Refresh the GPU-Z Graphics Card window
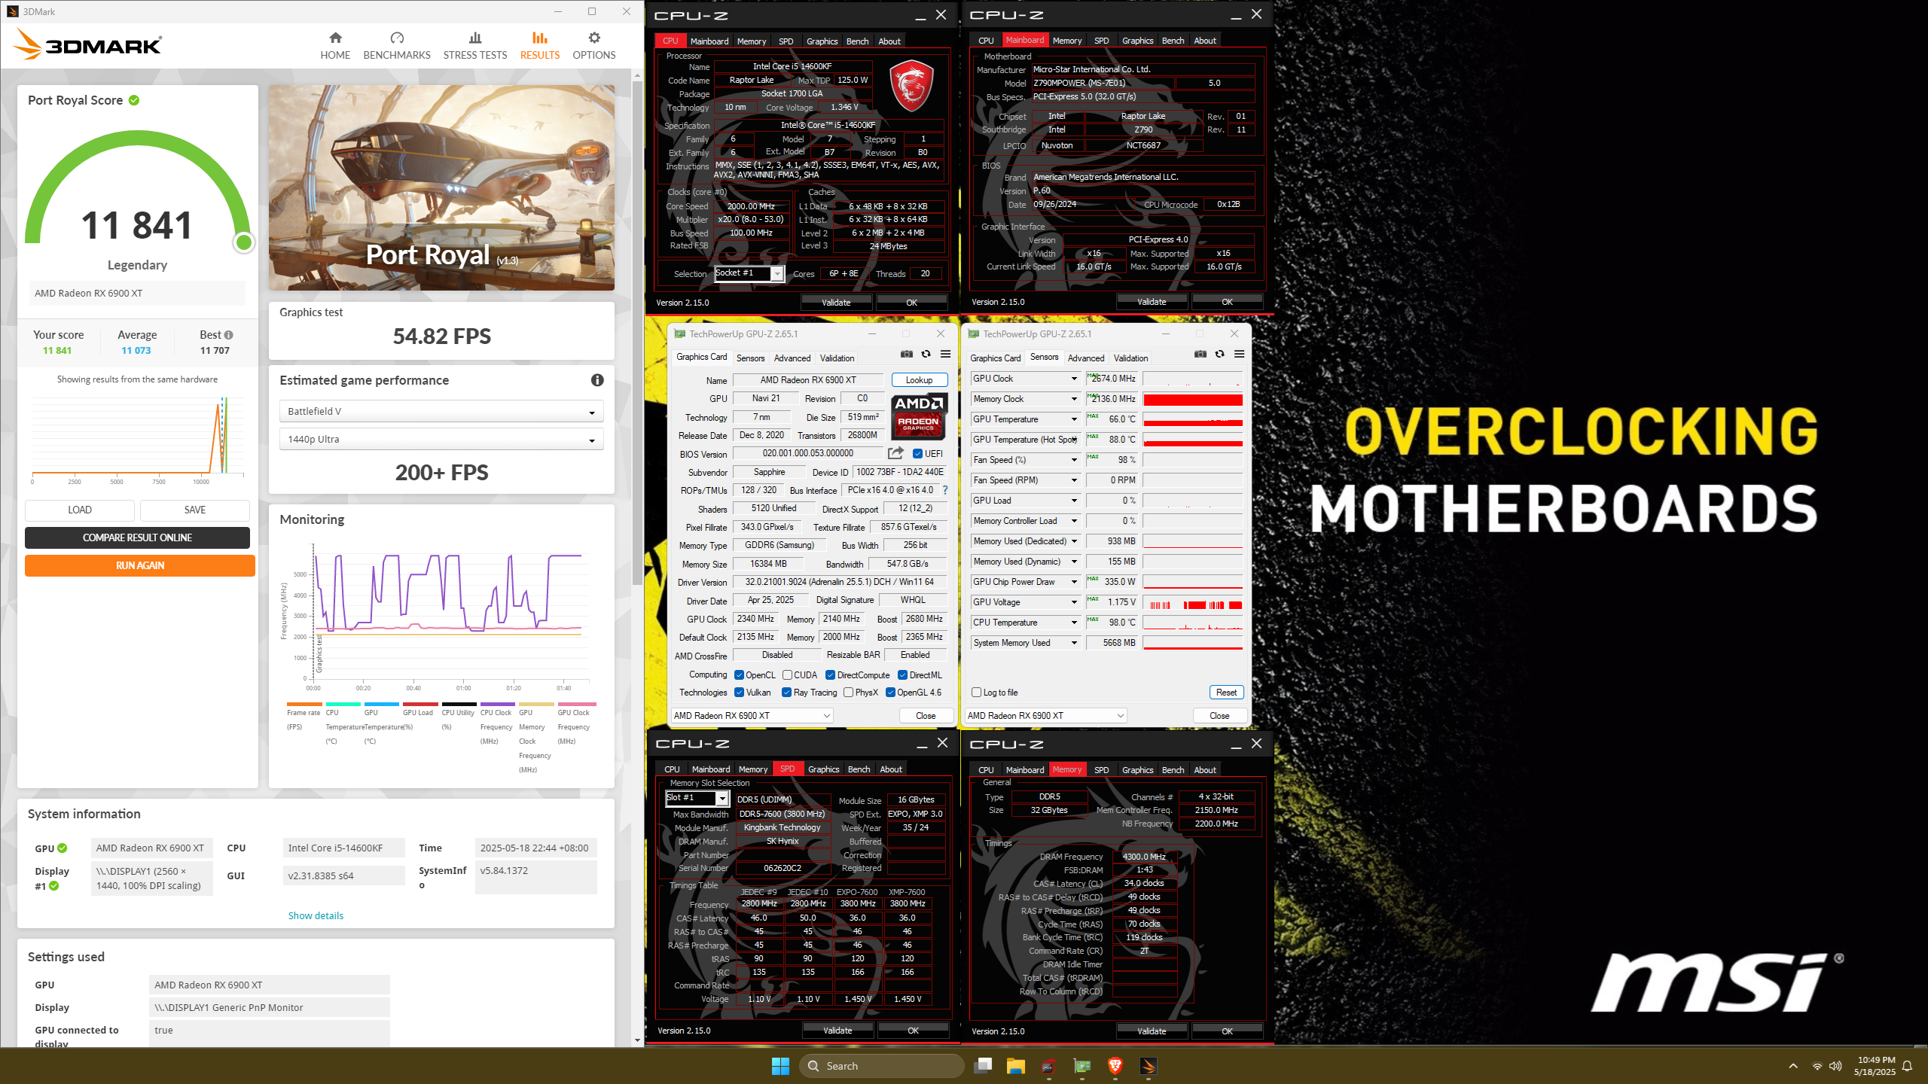1928x1084 pixels. pos(926,355)
